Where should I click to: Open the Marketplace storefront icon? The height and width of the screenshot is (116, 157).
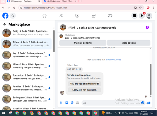pos(94,16)
